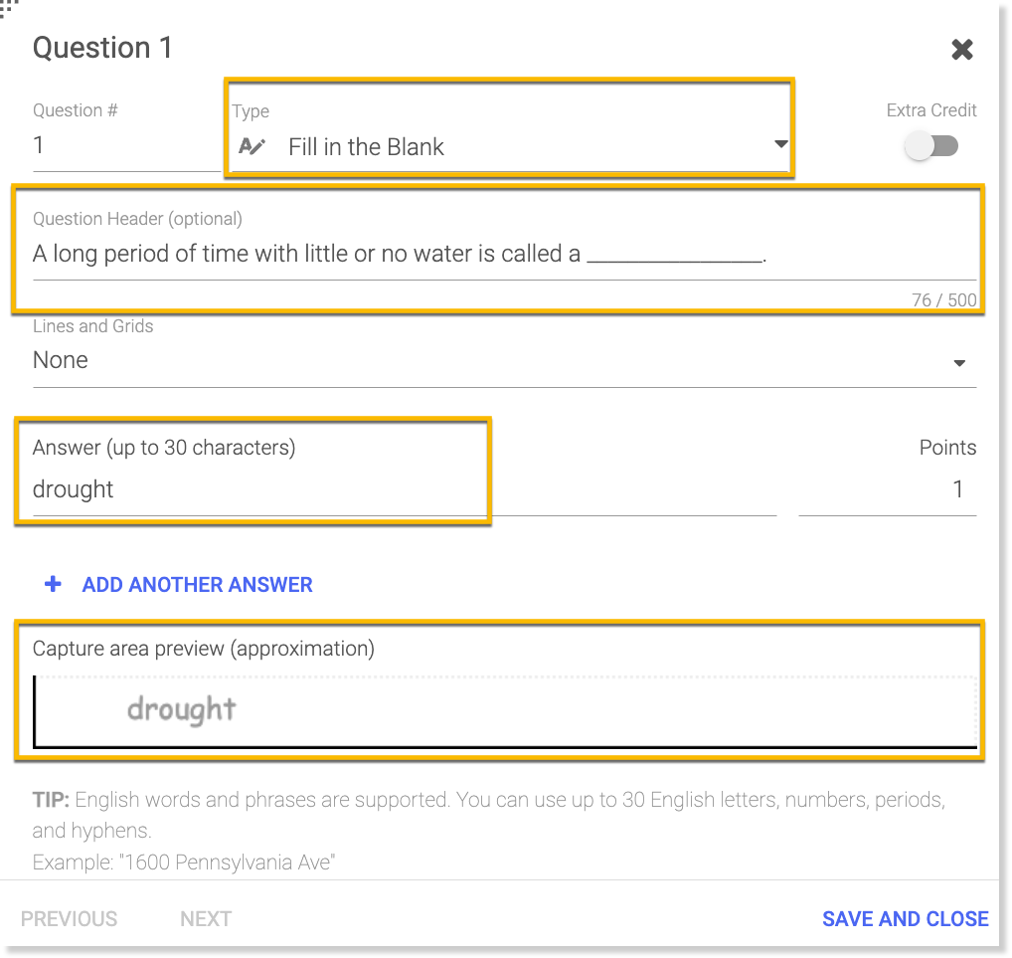Image resolution: width=1012 pixels, height=958 pixels.
Task: Click the Question # input field
Action: click(x=124, y=146)
